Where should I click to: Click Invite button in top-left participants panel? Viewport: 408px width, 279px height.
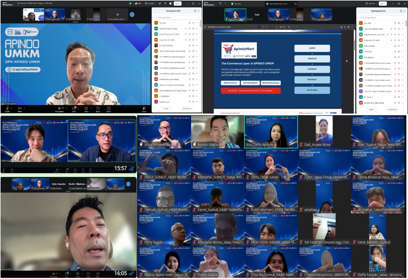(166, 109)
